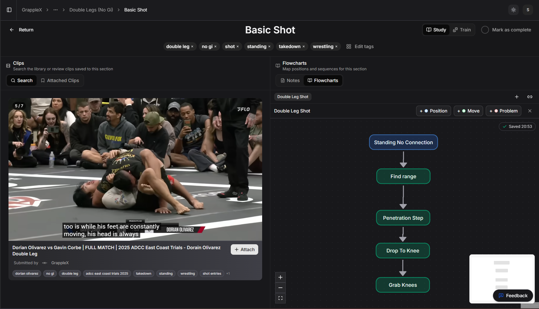Remove the double leg tag
Viewport: 539px width, 309px height.
point(192,47)
